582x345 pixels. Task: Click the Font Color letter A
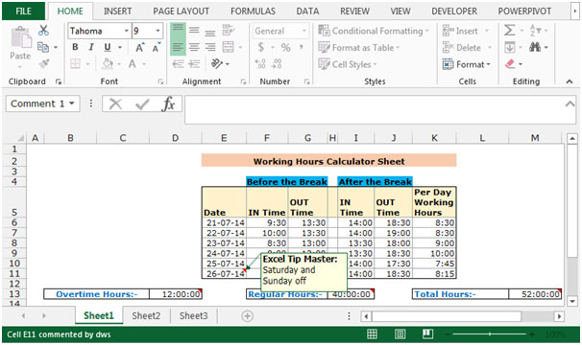[x=133, y=64]
